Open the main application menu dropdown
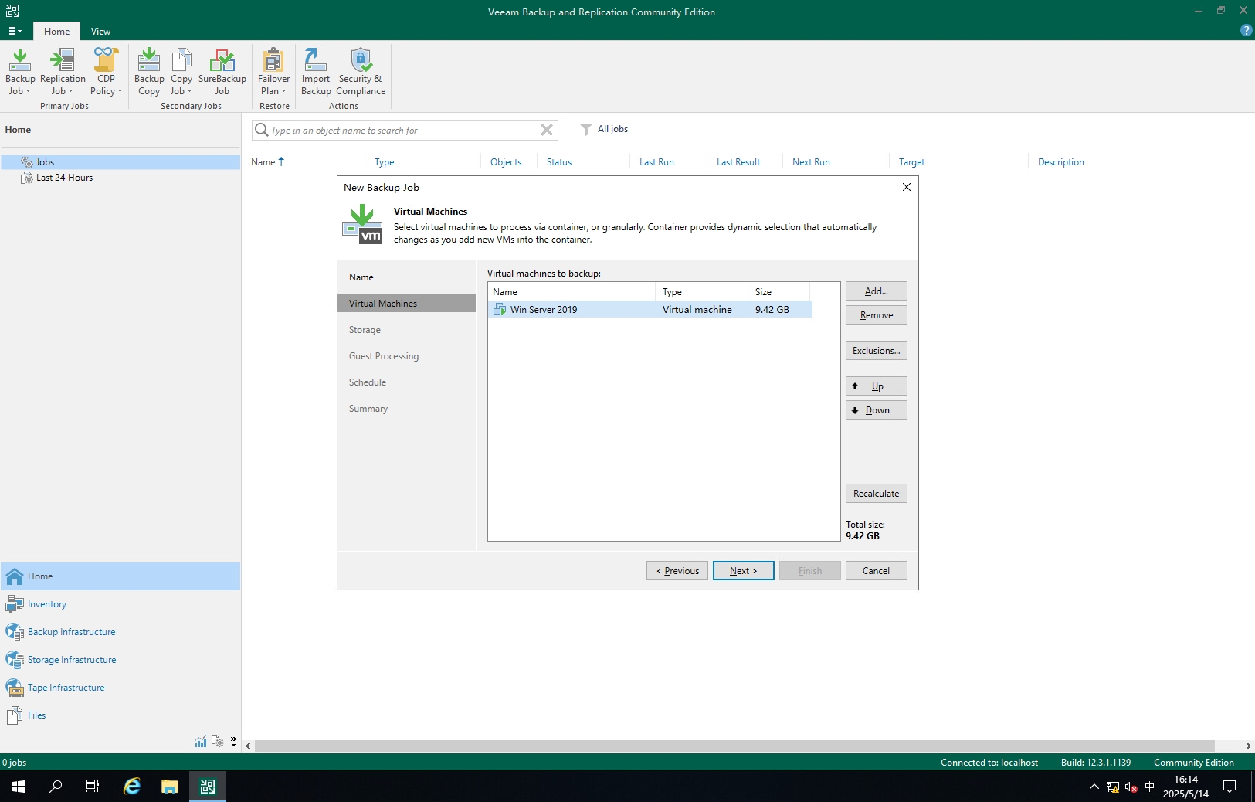Viewport: 1255px width, 802px height. coord(15,32)
